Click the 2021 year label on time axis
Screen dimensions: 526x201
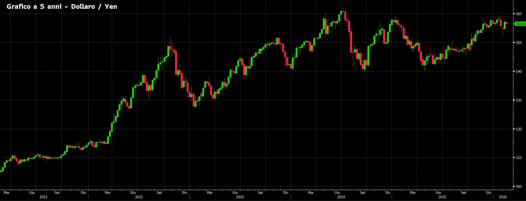point(43,197)
